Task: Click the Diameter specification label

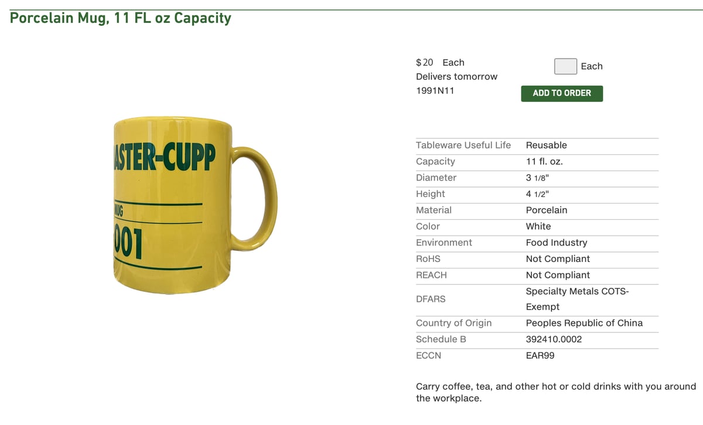Action: [436, 178]
